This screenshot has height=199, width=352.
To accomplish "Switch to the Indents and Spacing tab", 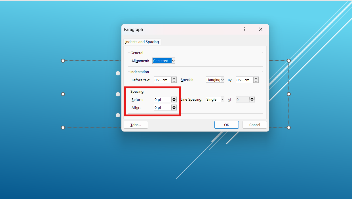I will coord(142,42).
